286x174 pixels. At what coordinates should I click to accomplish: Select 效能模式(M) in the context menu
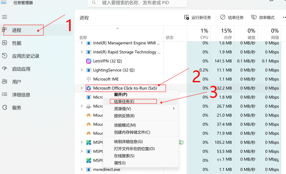click(141, 125)
